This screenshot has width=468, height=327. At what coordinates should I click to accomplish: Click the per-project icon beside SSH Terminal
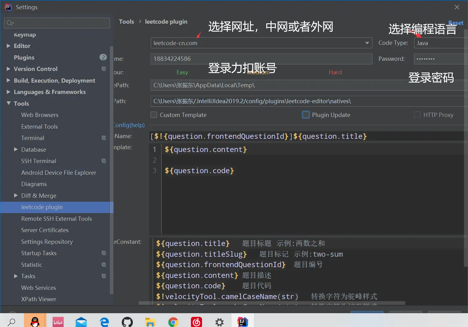[104, 161]
